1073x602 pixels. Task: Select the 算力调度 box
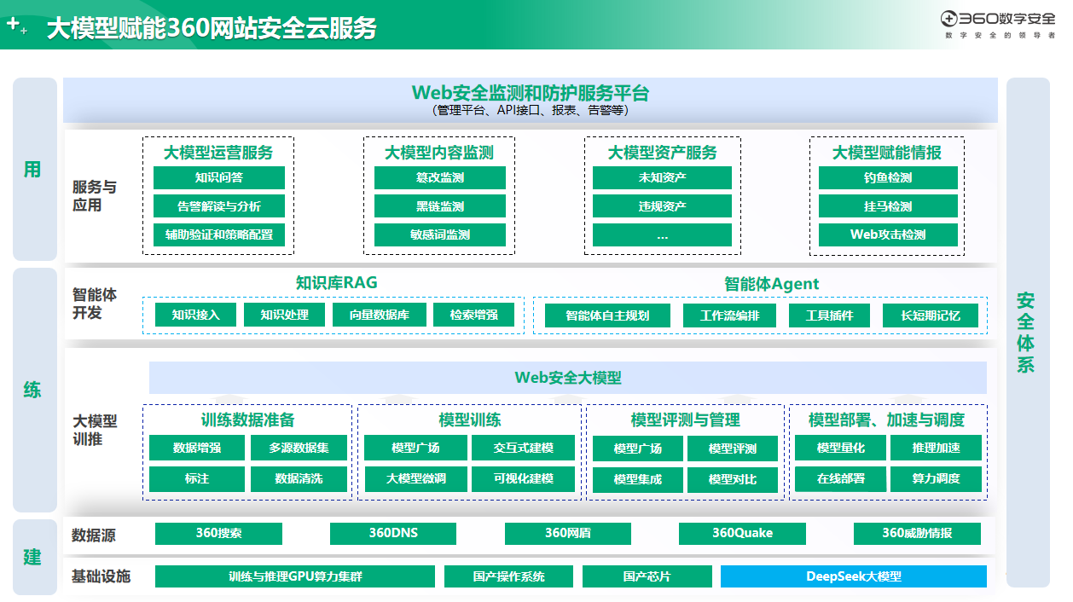click(936, 478)
